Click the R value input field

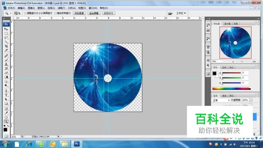(x=245, y=73)
